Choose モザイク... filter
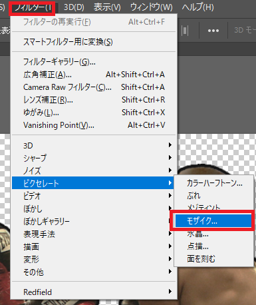Screen dimensions: 256x305 pos(213,221)
